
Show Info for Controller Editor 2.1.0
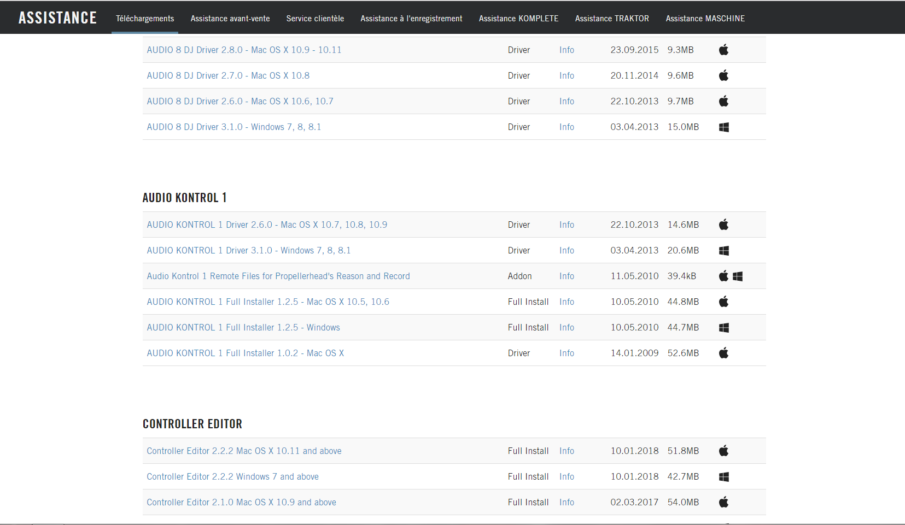tap(567, 502)
